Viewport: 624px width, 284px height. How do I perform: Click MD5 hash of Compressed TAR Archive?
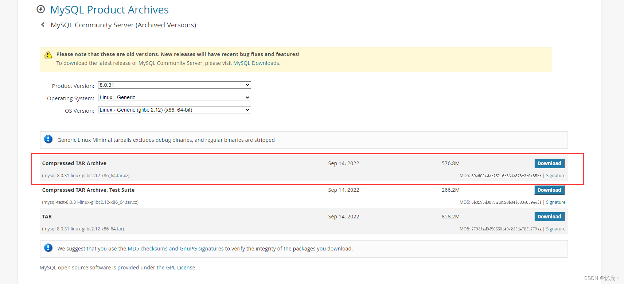pos(506,176)
